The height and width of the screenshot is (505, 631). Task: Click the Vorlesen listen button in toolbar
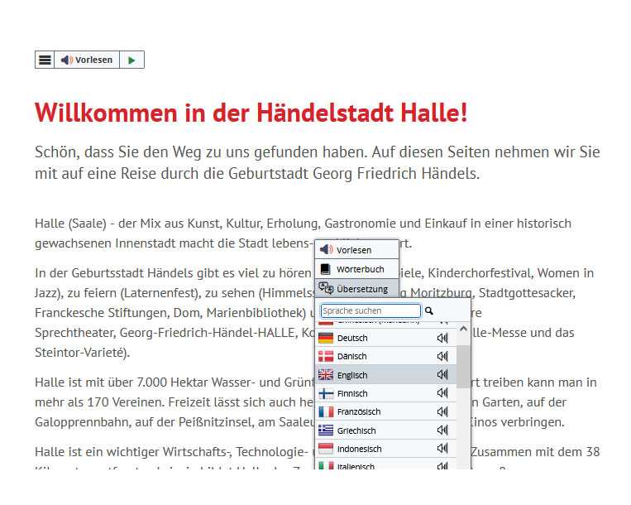click(87, 60)
